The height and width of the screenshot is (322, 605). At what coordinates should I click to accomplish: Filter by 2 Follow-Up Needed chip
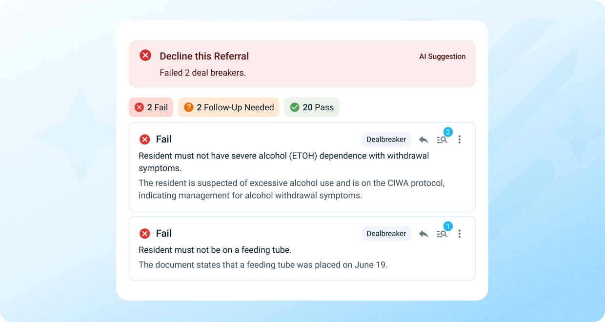click(229, 107)
